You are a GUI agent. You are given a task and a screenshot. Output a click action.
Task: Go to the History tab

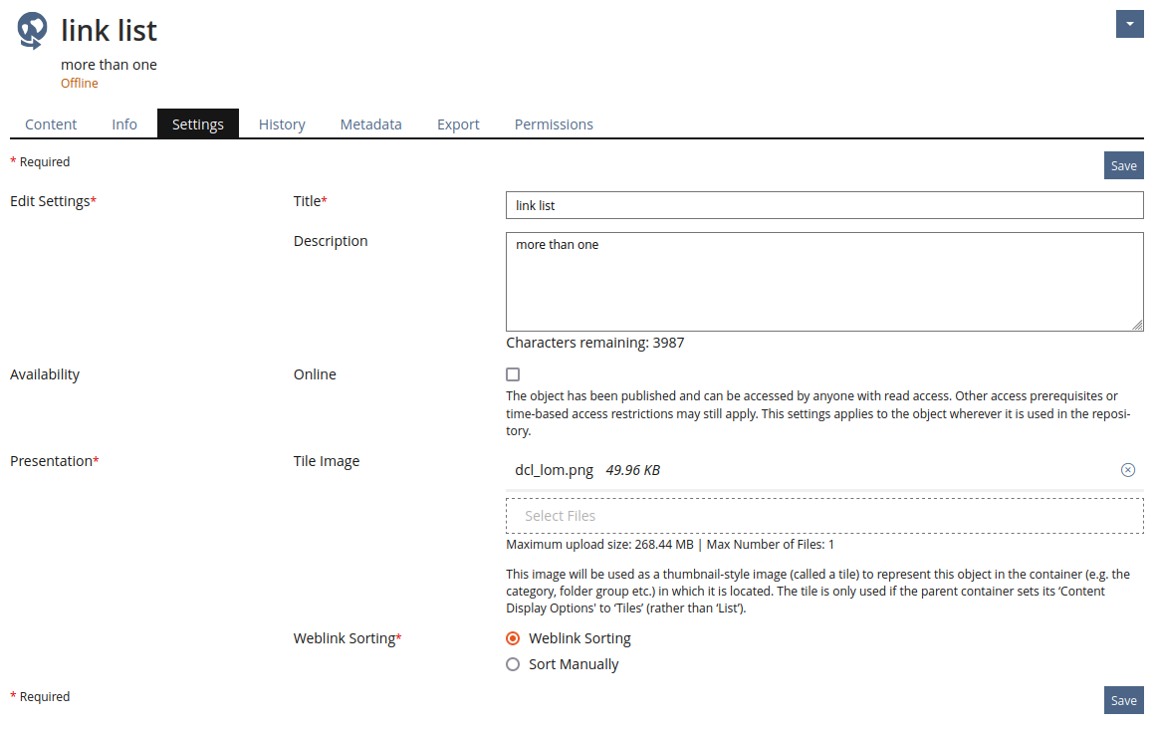pos(282,124)
